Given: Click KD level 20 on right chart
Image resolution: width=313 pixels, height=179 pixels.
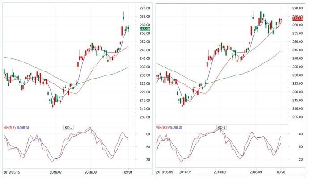Looking at the screenshot, I should 301,159.
